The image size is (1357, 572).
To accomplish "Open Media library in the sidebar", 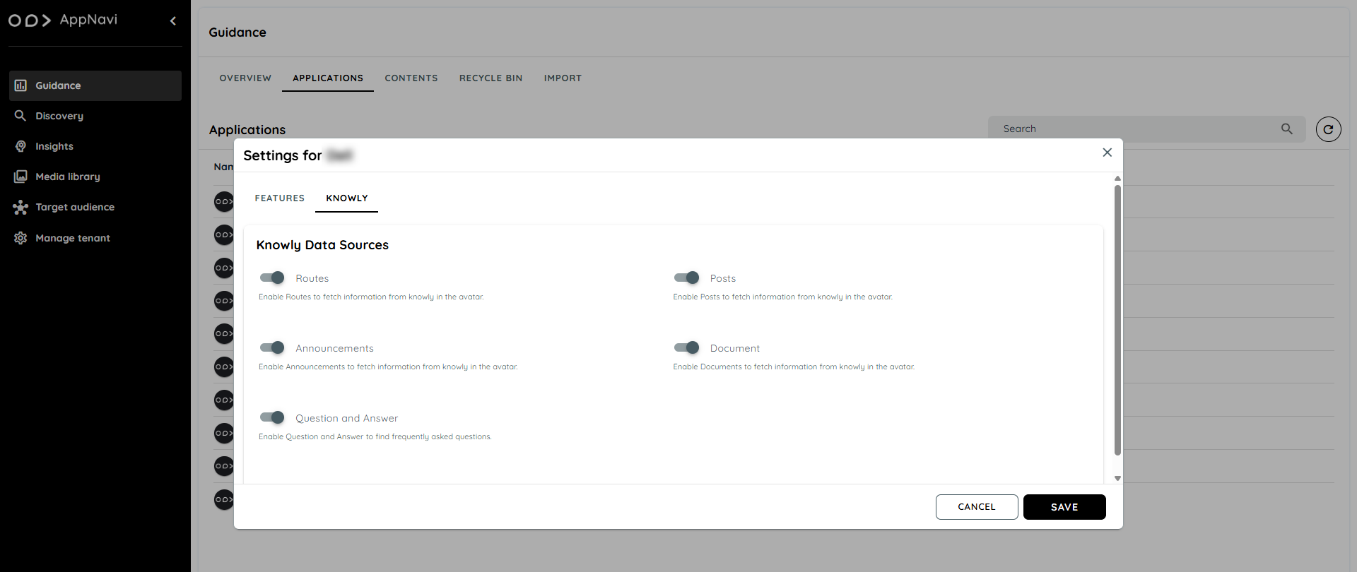I will [x=95, y=177].
